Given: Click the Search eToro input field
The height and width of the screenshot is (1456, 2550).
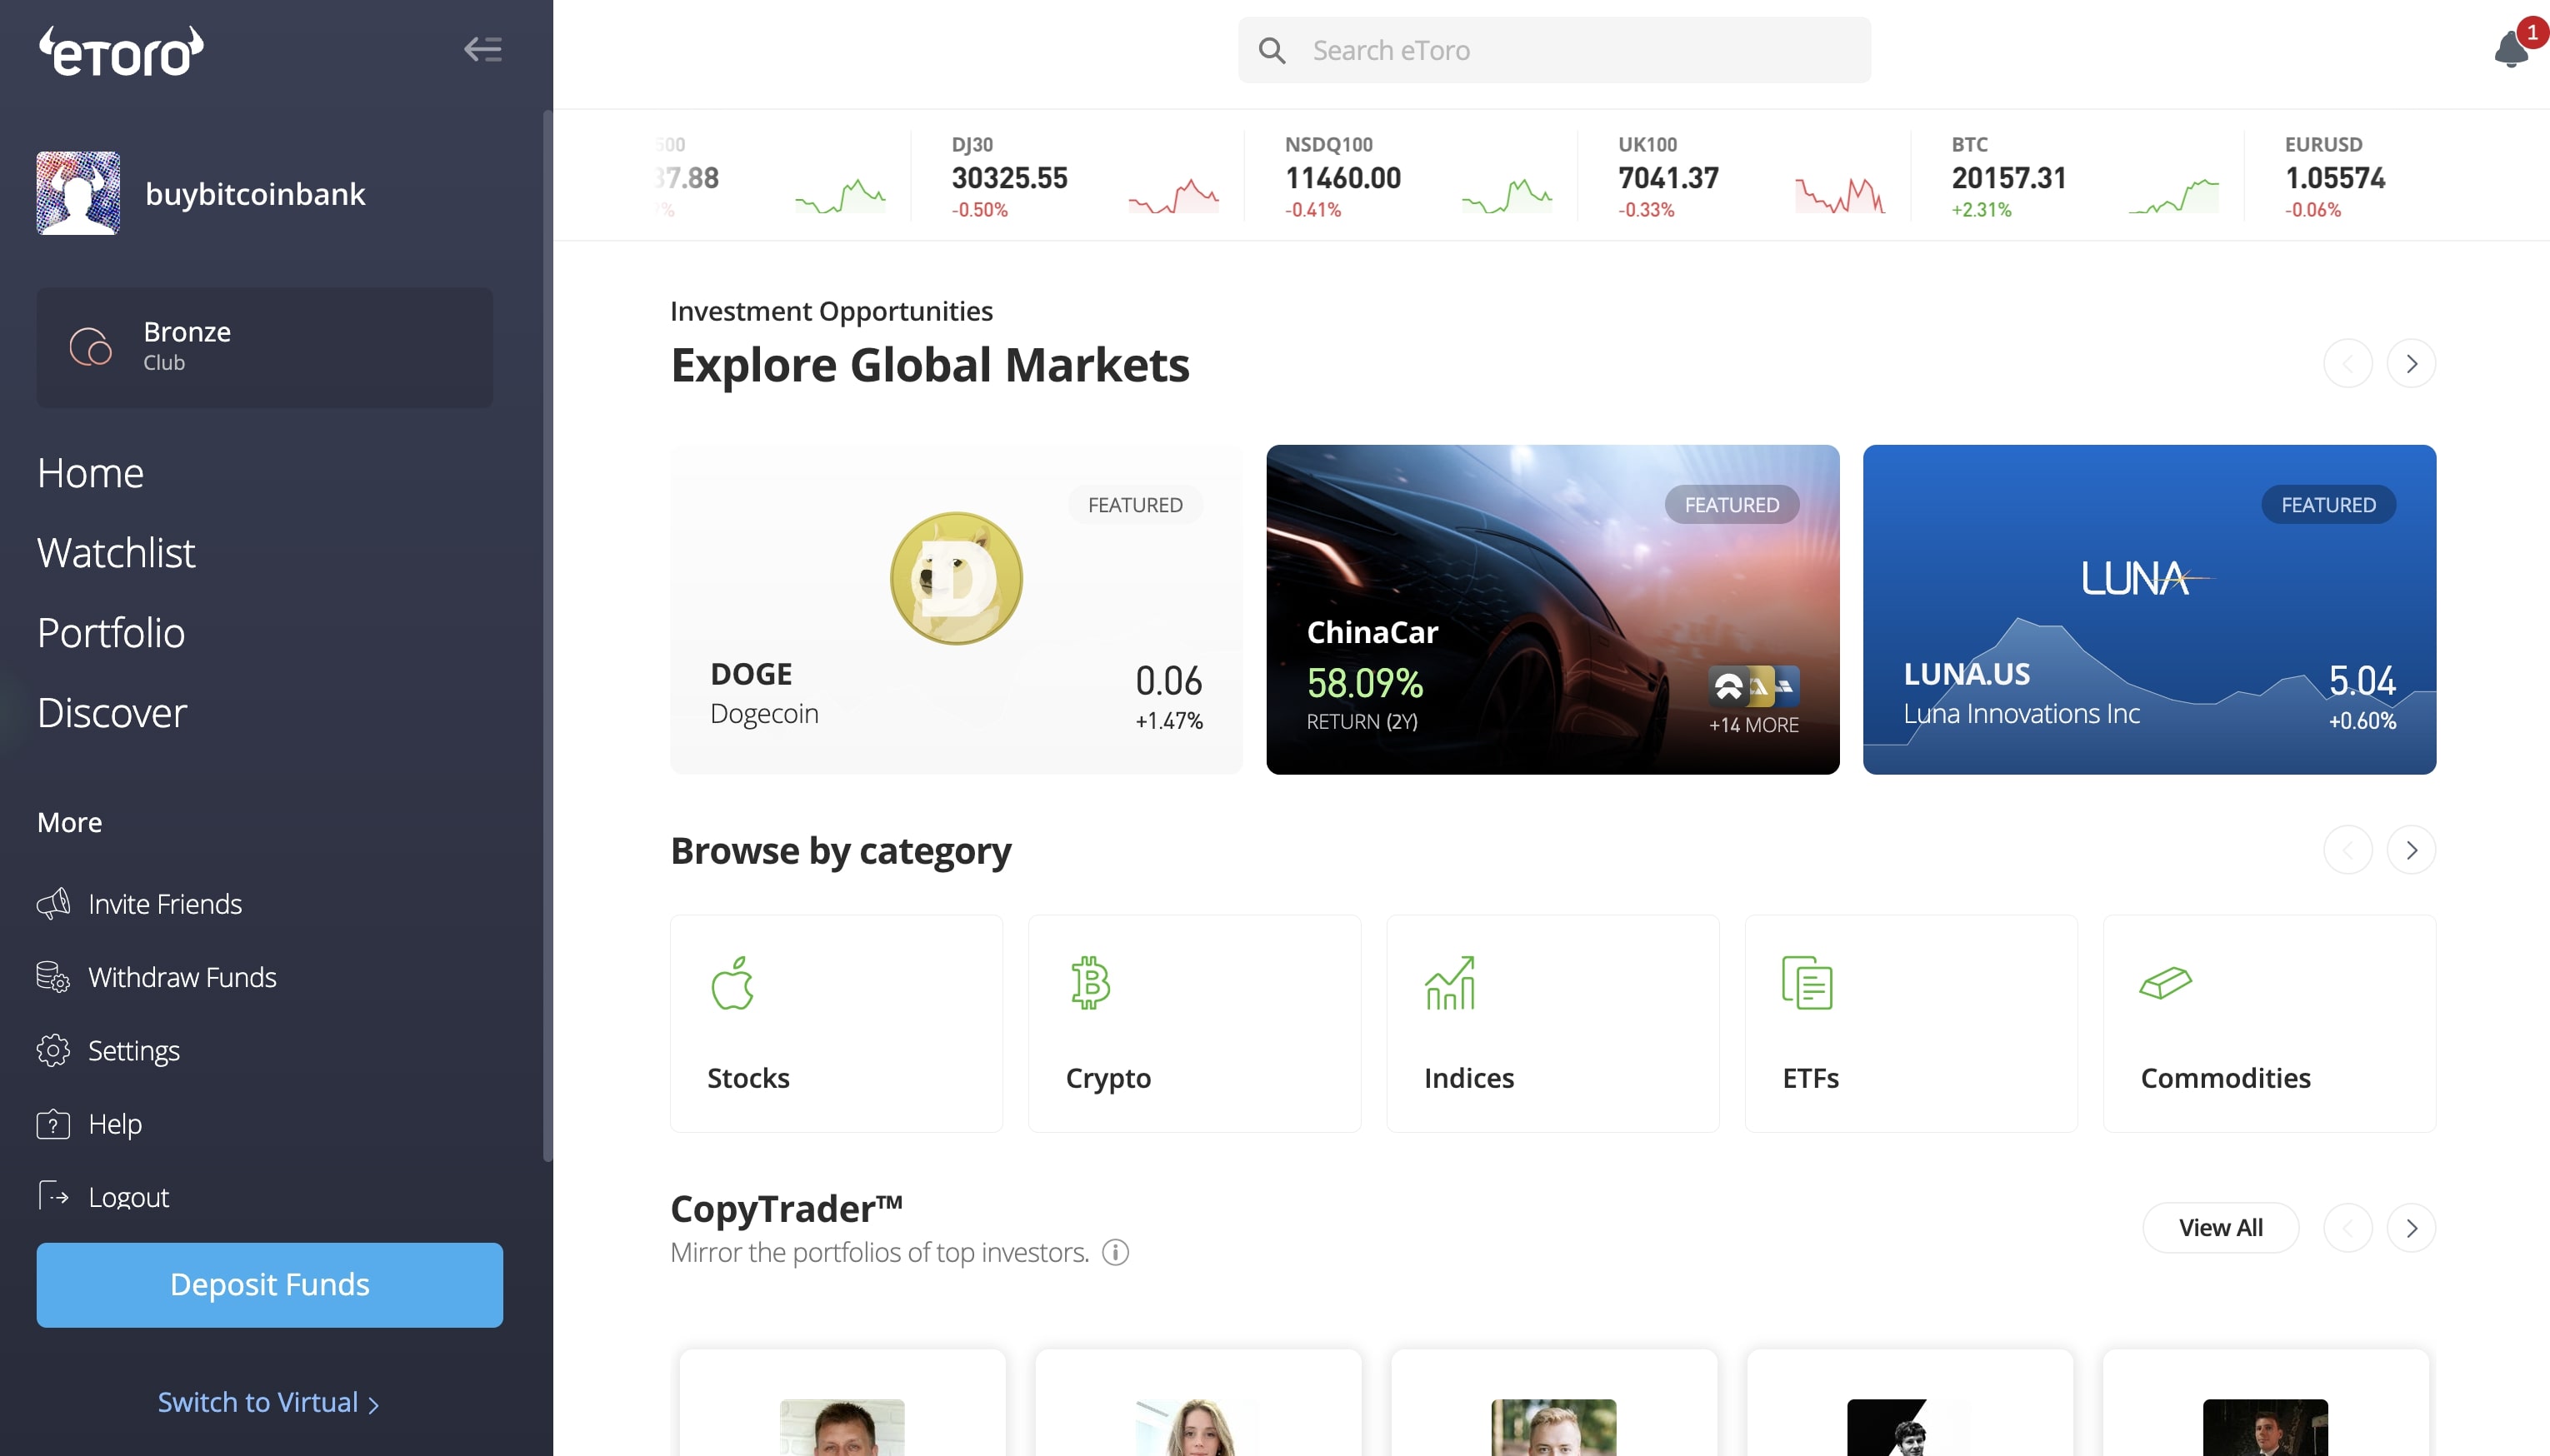Looking at the screenshot, I should click(1553, 50).
